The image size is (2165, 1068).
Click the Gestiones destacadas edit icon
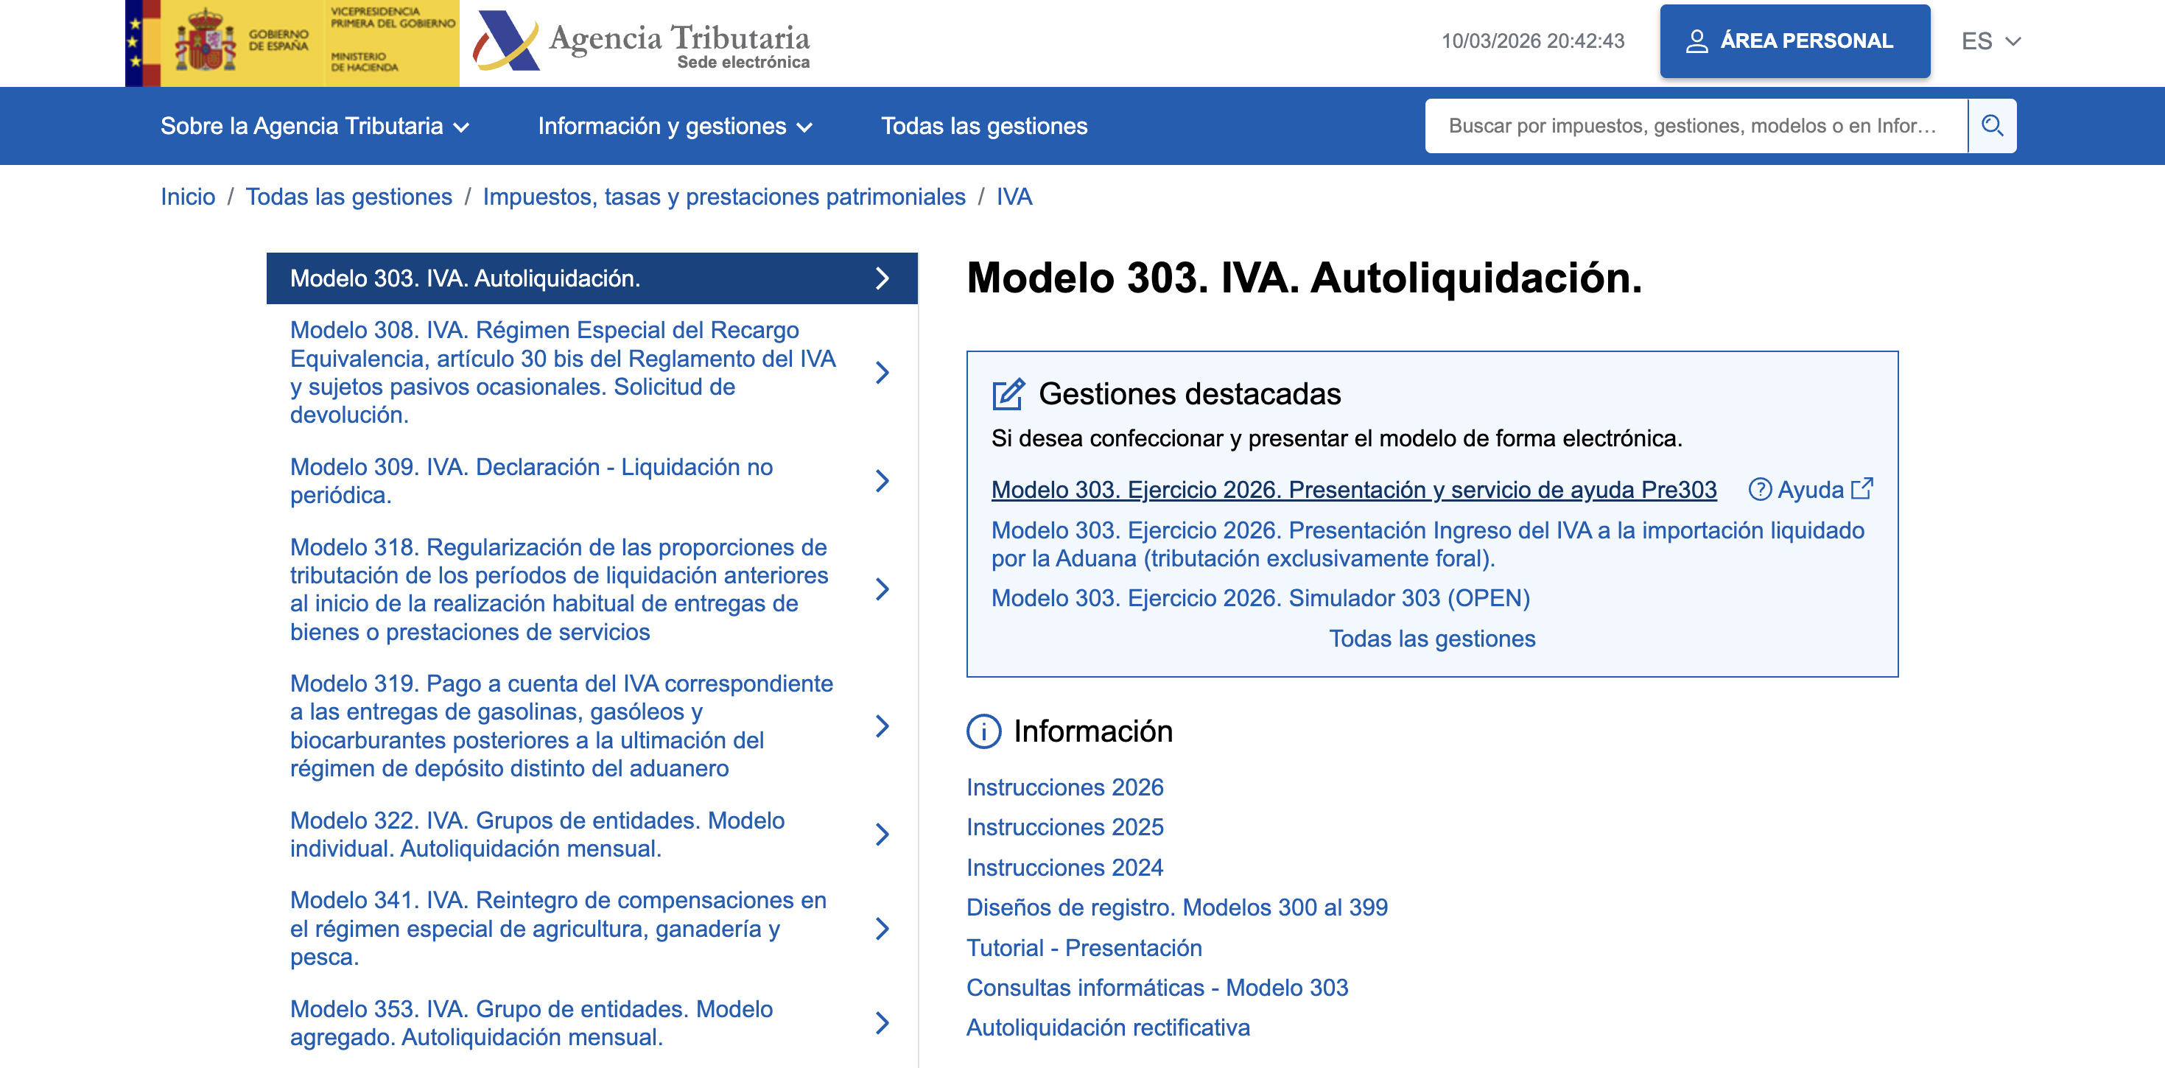click(1008, 394)
